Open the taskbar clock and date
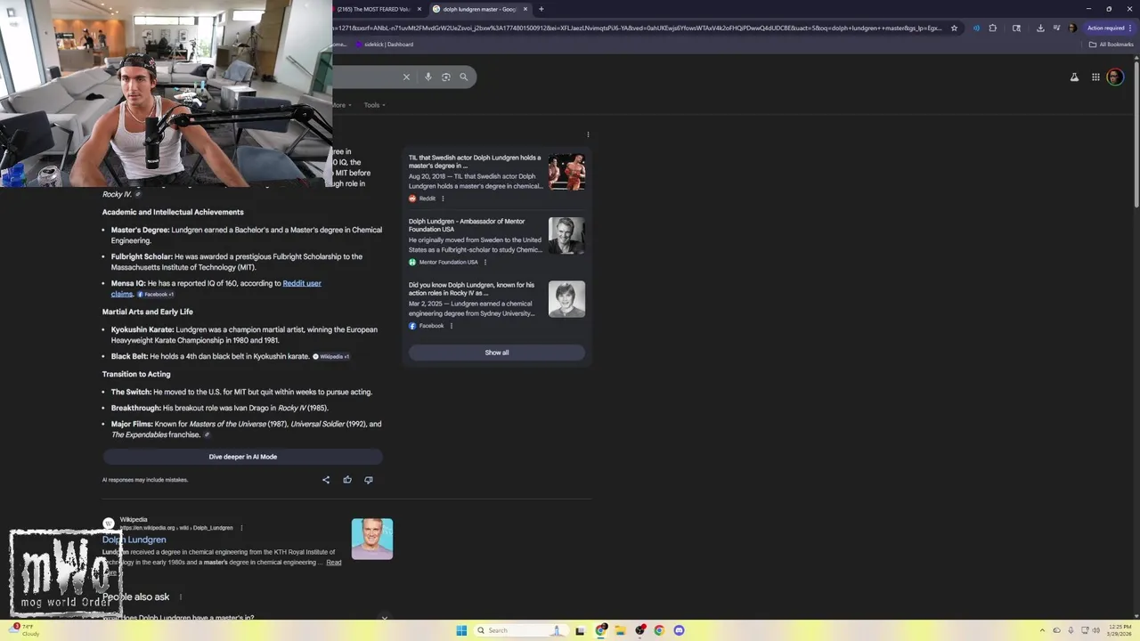1140x641 pixels. pyautogui.click(x=1120, y=630)
